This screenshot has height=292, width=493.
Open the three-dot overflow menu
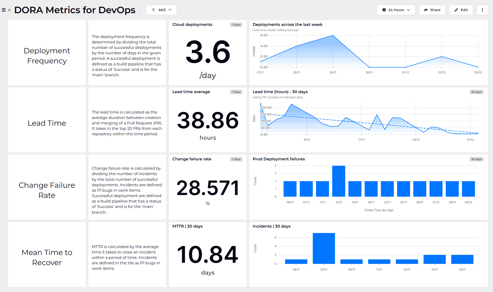click(x=482, y=10)
